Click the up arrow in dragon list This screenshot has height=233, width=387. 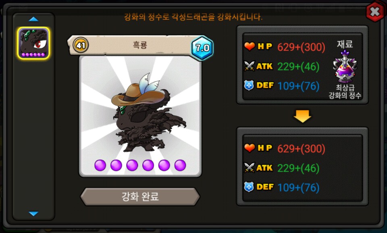[33, 19]
